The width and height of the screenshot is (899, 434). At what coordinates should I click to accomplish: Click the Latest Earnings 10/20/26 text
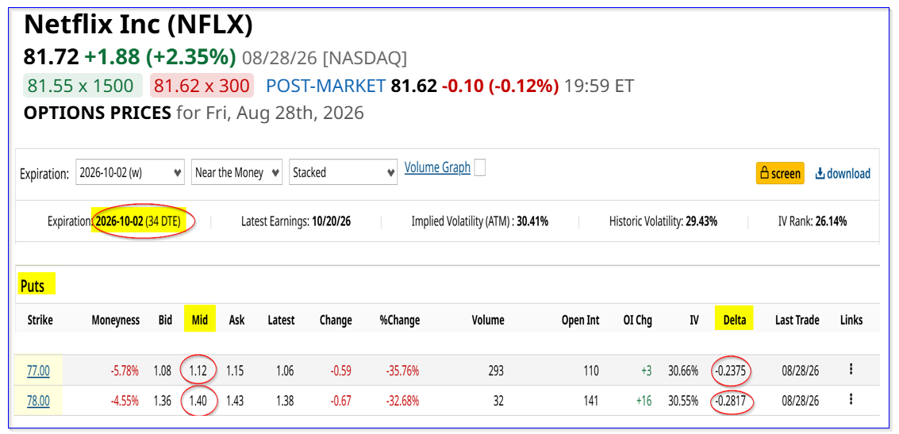point(296,221)
